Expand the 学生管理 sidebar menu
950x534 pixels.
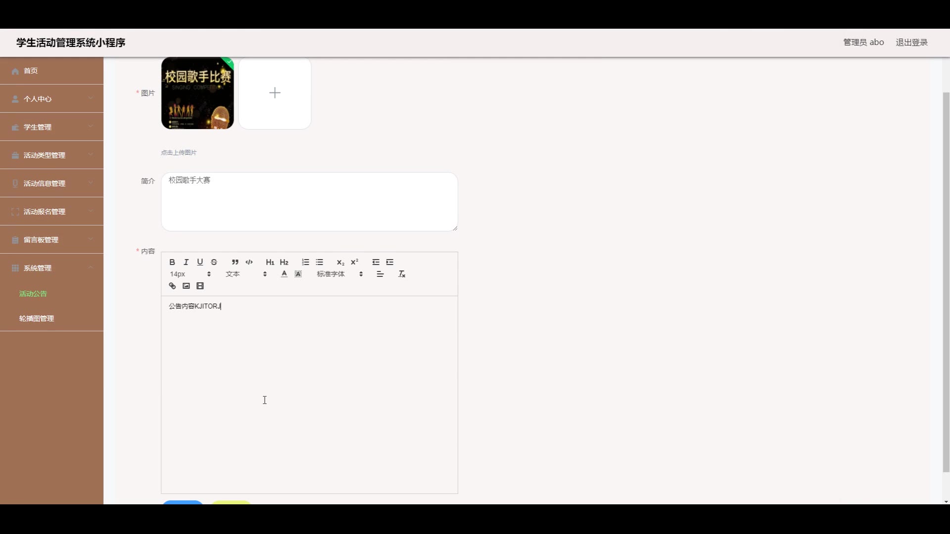click(x=51, y=127)
